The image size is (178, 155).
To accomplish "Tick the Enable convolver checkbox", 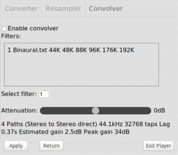I will tap(5, 28).
